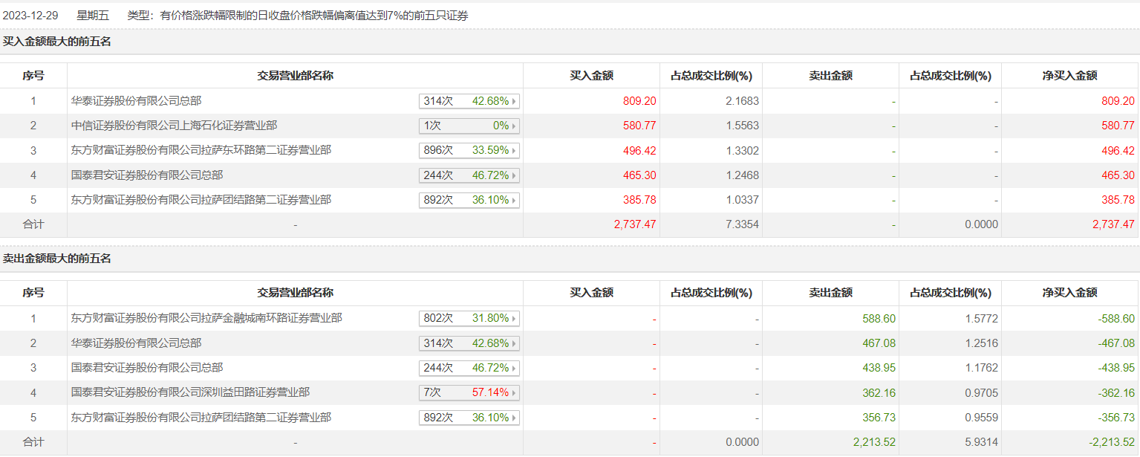1140x457 pixels.
Task: Select the -588.60 net amount cell
Action: 1116,318
